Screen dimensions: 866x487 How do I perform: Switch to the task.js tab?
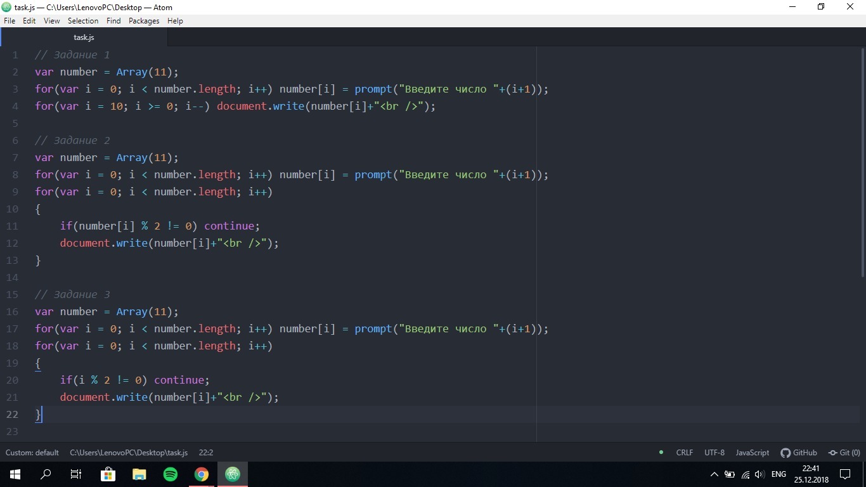click(x=84, y=37)
